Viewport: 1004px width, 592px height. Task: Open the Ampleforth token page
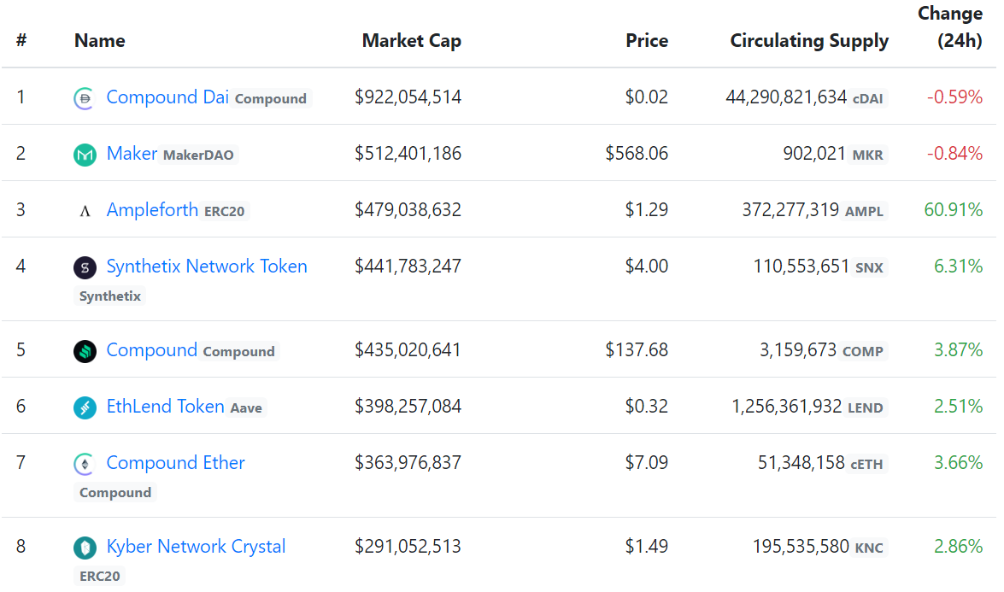152,210
